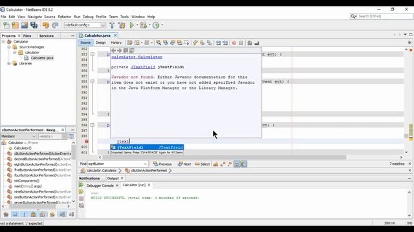Expand the Libraries tree node

[9, 63]
